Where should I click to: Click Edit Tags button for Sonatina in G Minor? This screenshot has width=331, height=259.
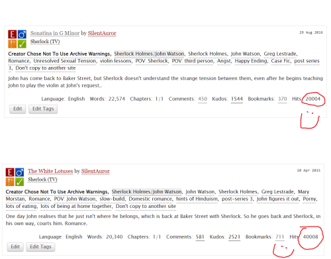43,109
